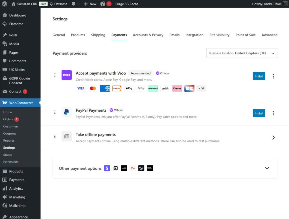Select the Stripe icon under Other payment options
This screenshot has width=289, height=219.
tap(107, 168)
